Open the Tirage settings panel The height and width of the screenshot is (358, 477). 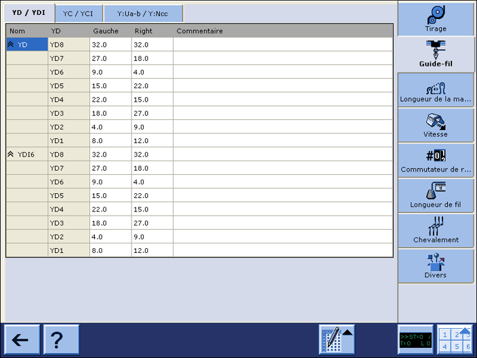point(435,19)
